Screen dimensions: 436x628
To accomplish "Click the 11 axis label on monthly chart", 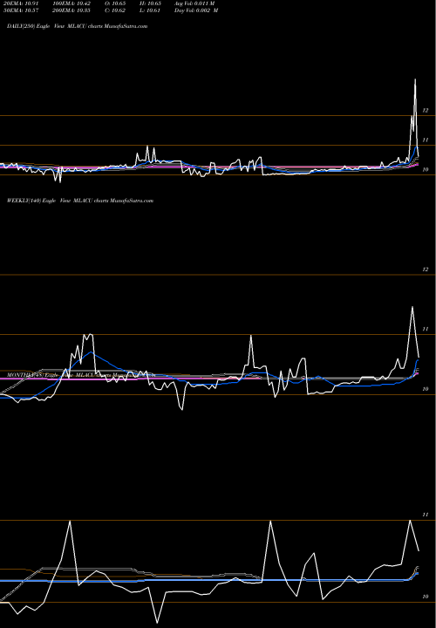I will [x=426, y=515].
